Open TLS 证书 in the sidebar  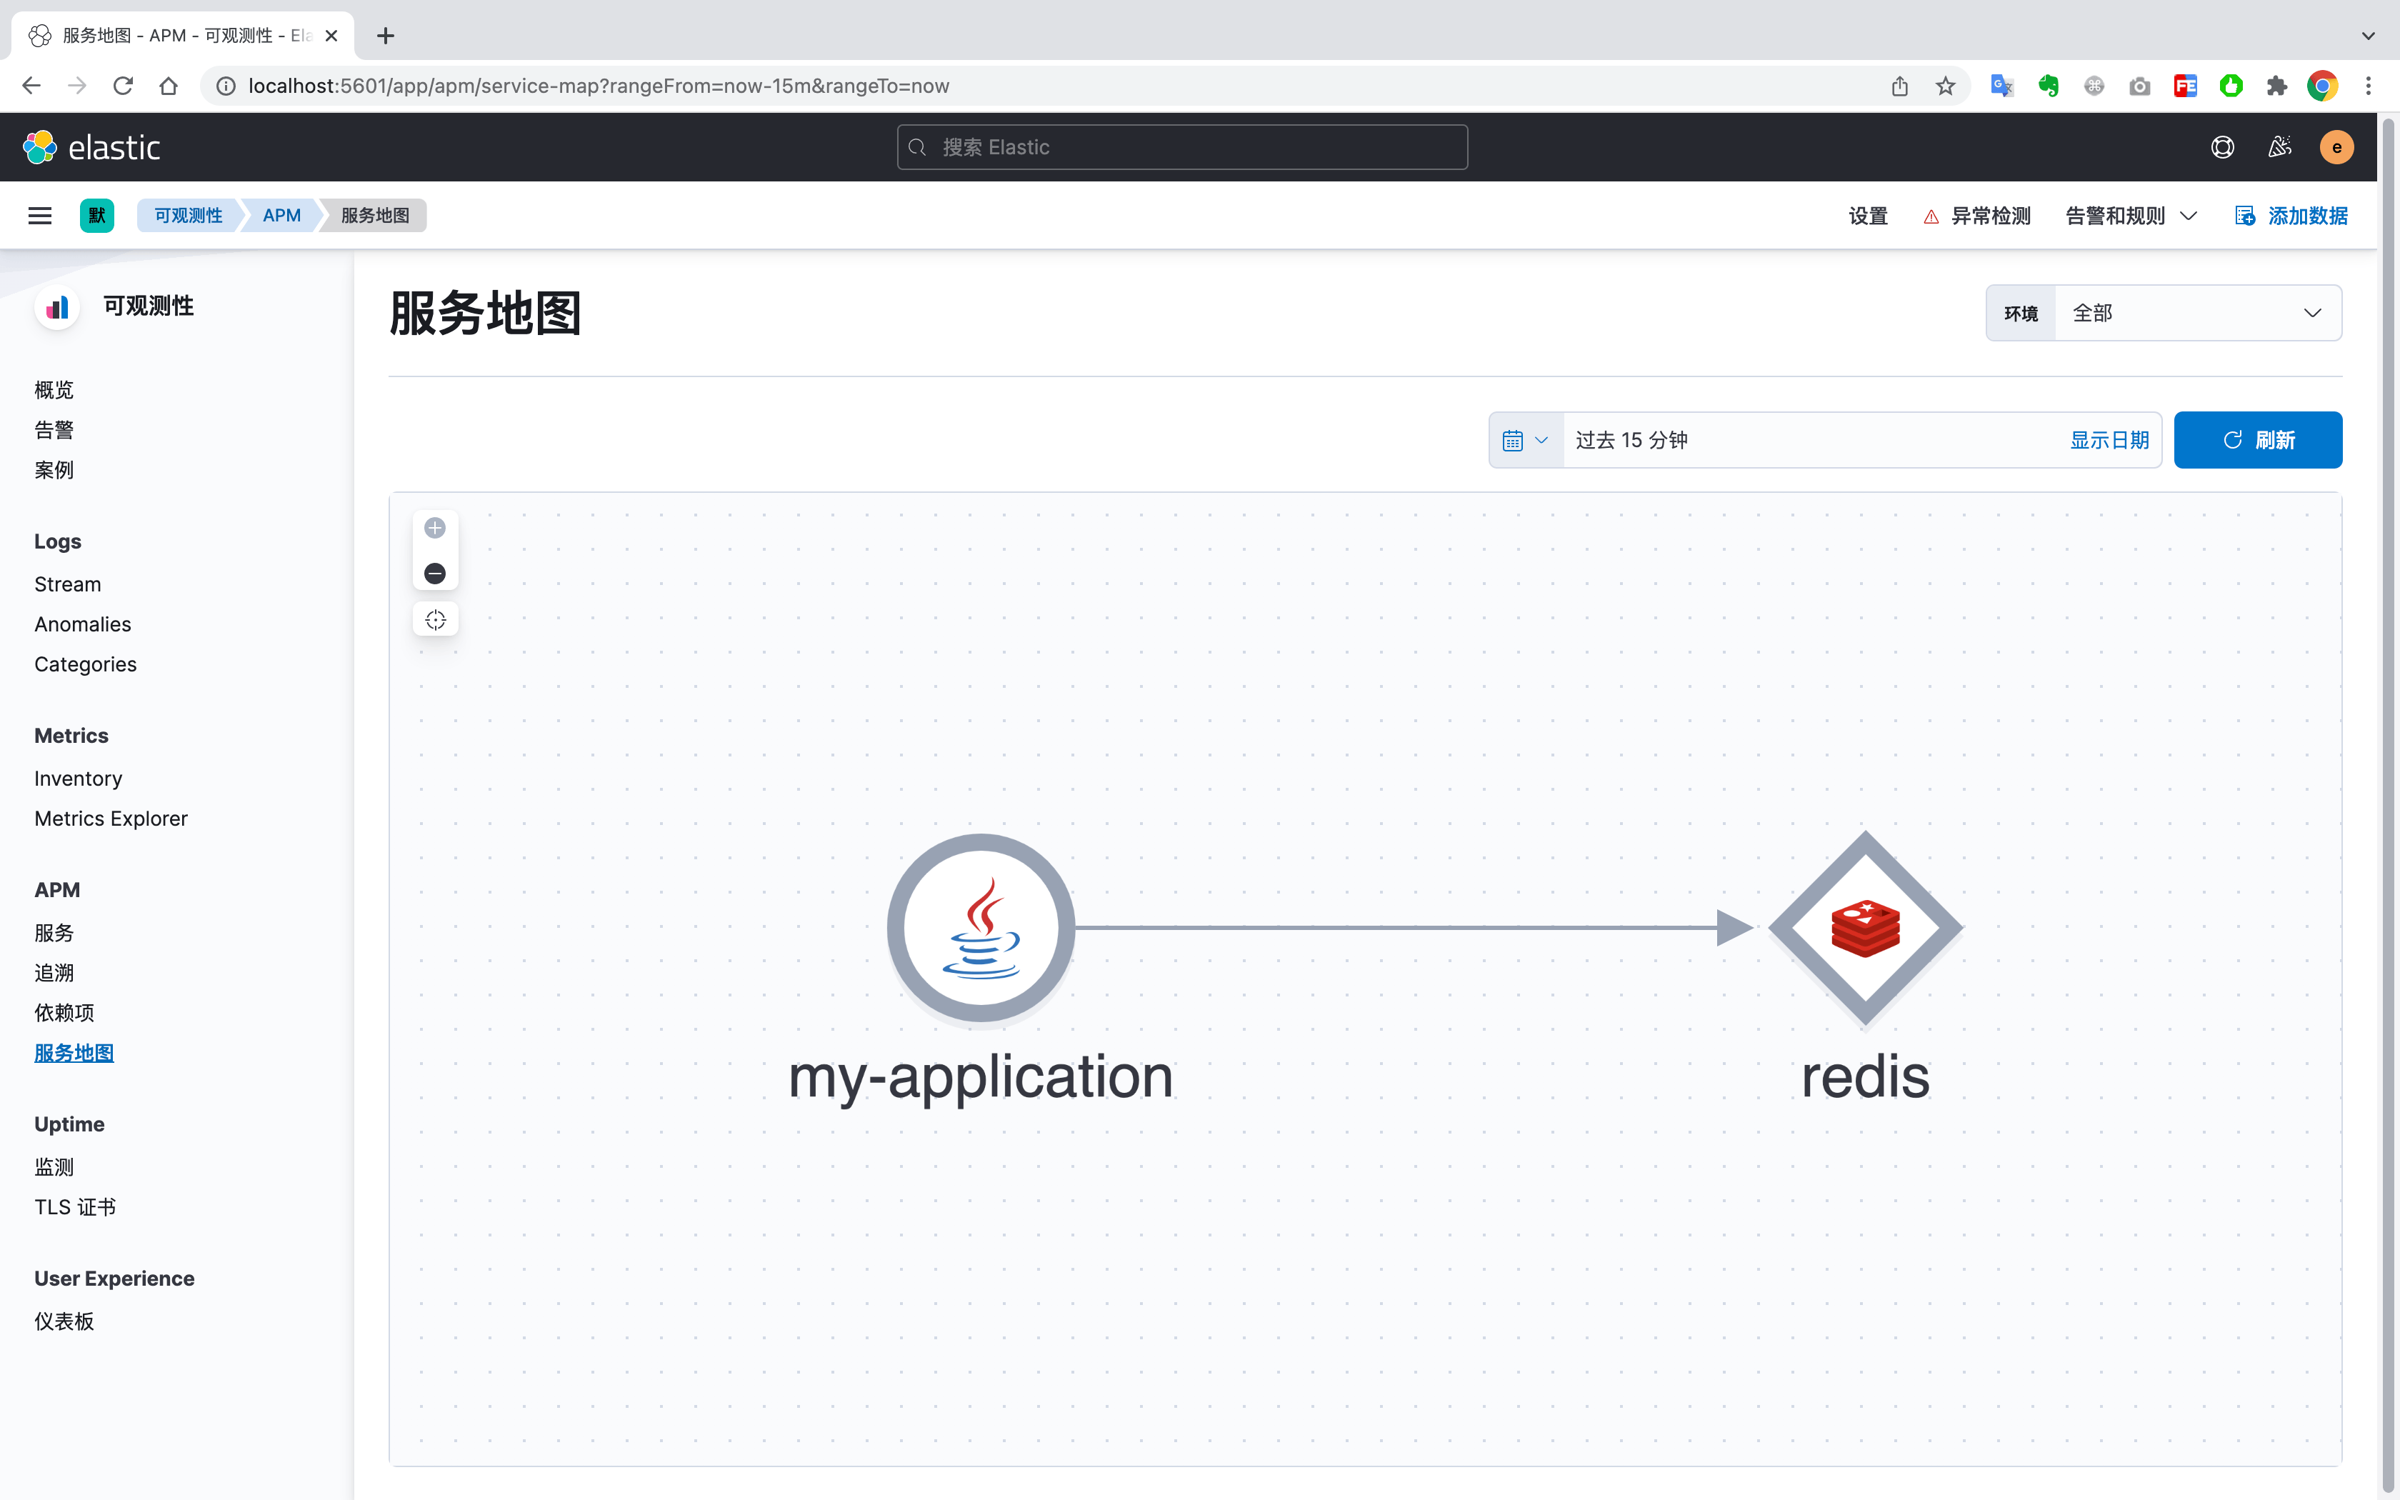point(74,1206)
